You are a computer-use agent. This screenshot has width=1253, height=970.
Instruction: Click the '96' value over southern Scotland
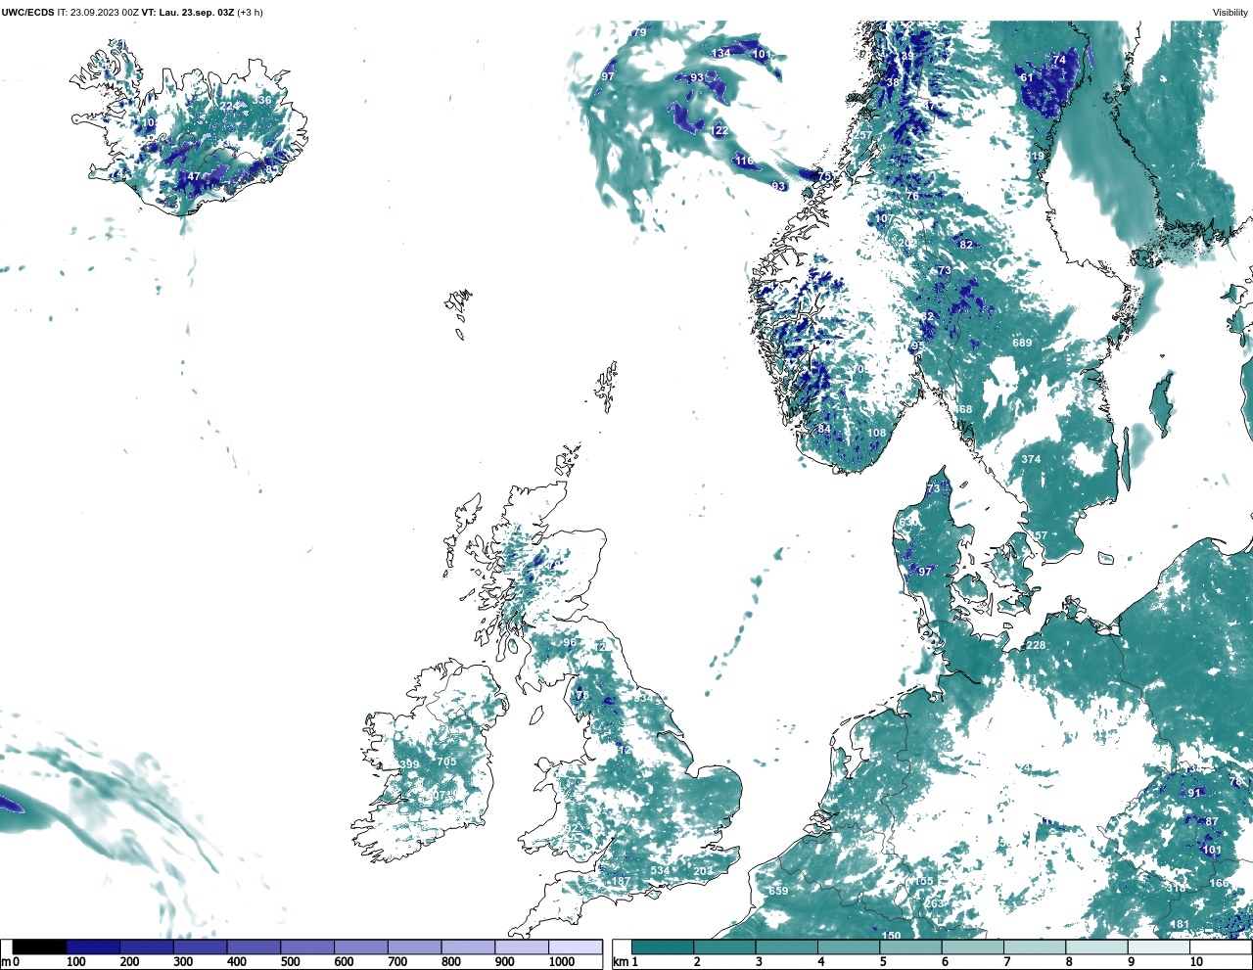click(x=570, y=643)
